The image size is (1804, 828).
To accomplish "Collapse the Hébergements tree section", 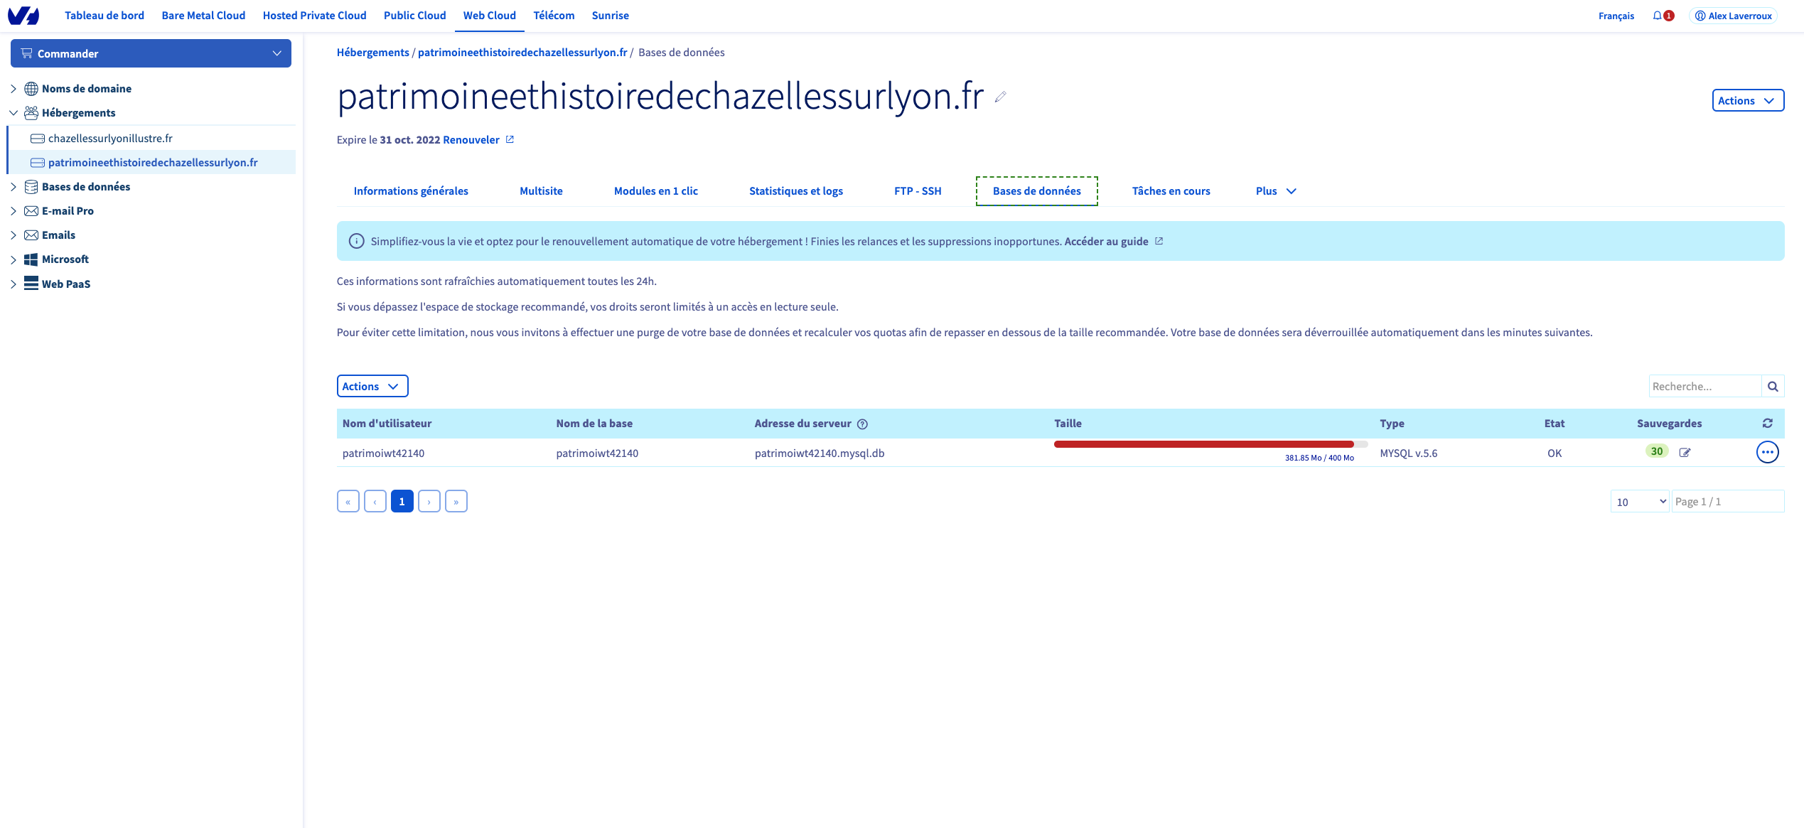I will coord(14,113).
